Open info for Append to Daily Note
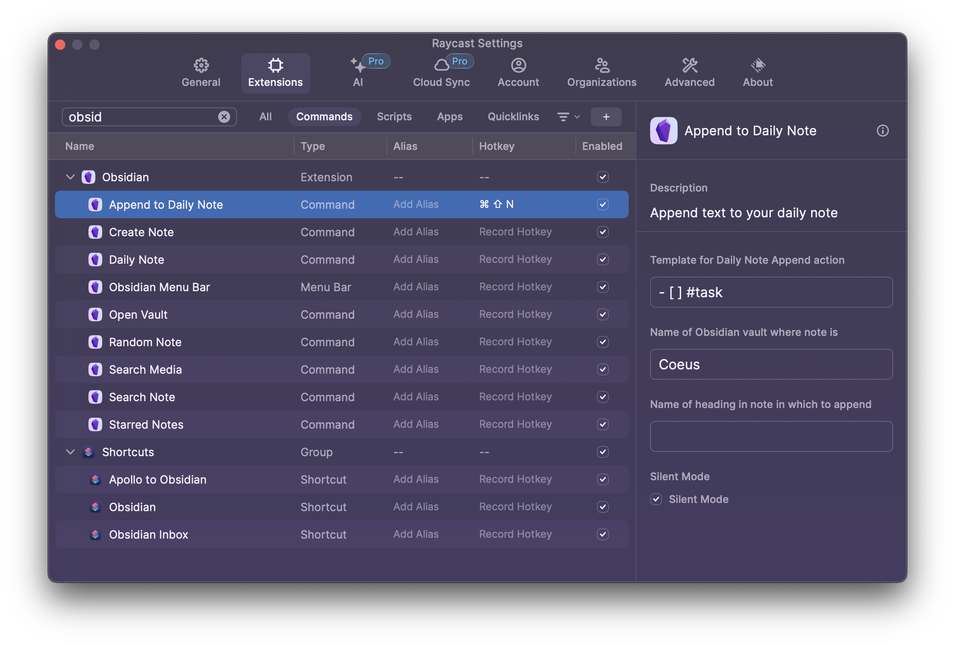The image size is (955, 646). click(882, 131)
